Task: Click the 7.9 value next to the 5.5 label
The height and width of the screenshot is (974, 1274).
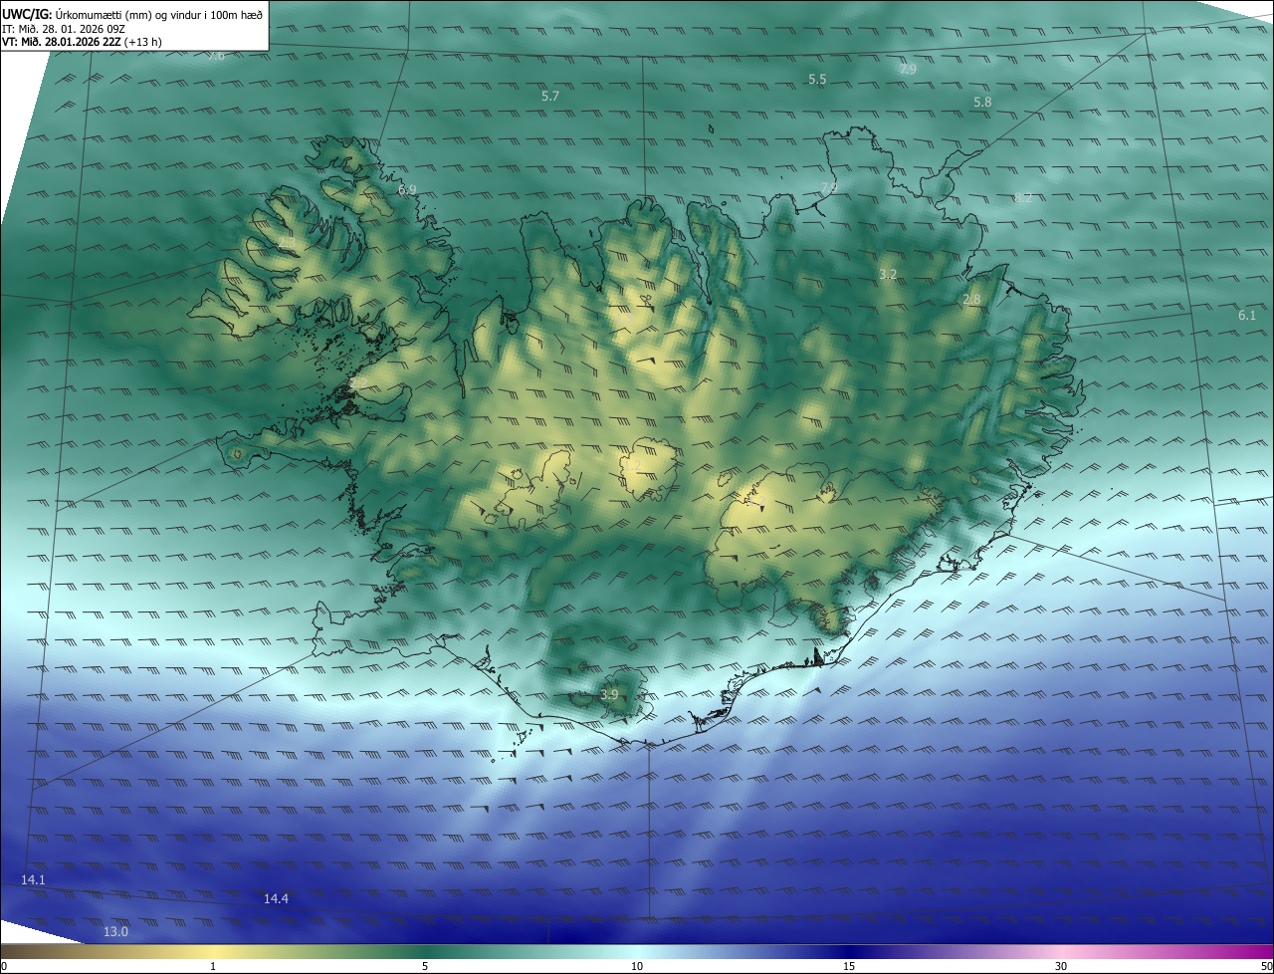Action: (x=907, y=70)
